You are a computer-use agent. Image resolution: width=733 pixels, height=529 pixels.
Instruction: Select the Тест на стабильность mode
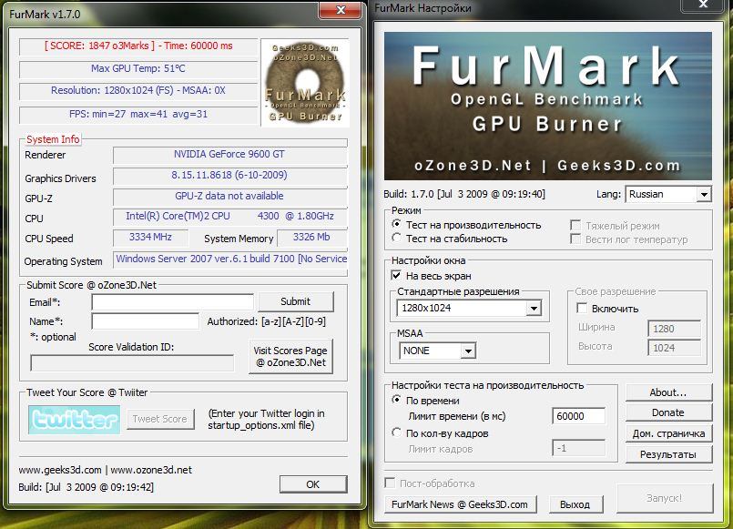396,239
